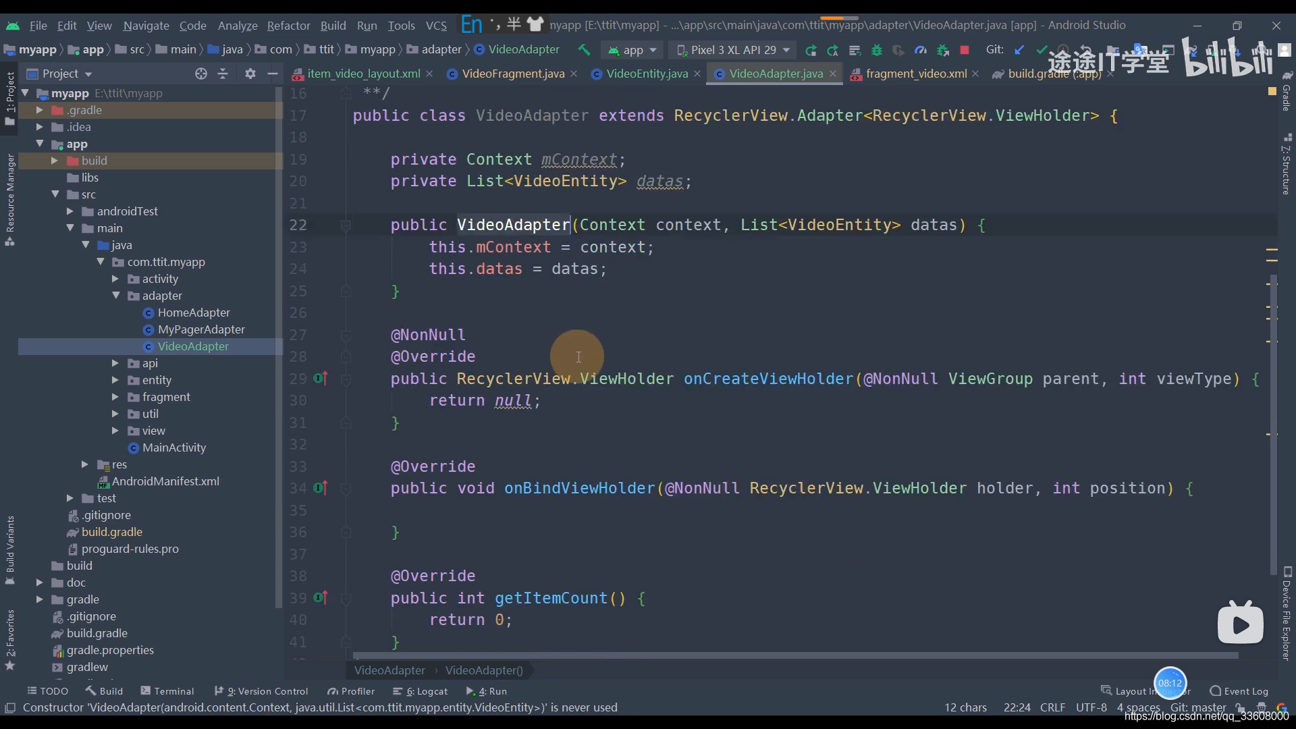Open the Resource Manager side panel

coord(10,200)
